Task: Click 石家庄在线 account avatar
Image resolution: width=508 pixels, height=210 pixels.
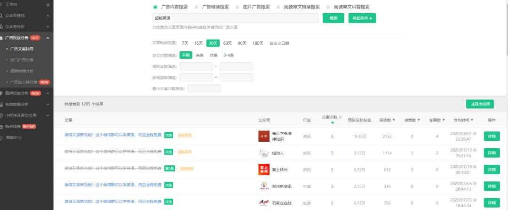Action: tap(264, 203)
